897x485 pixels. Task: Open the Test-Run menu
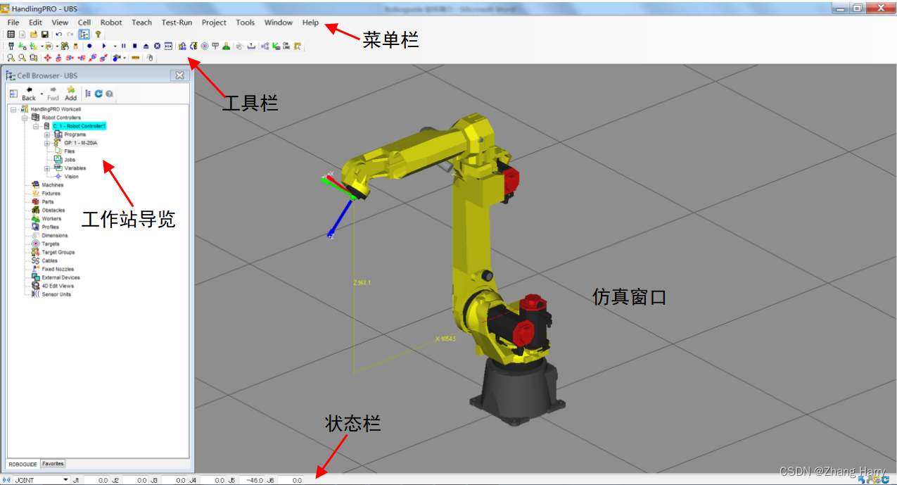[x=177, y=23]
